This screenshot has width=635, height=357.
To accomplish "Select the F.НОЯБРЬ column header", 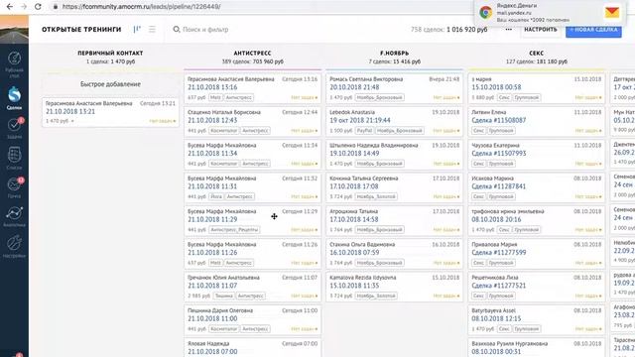I will (395, 53).
